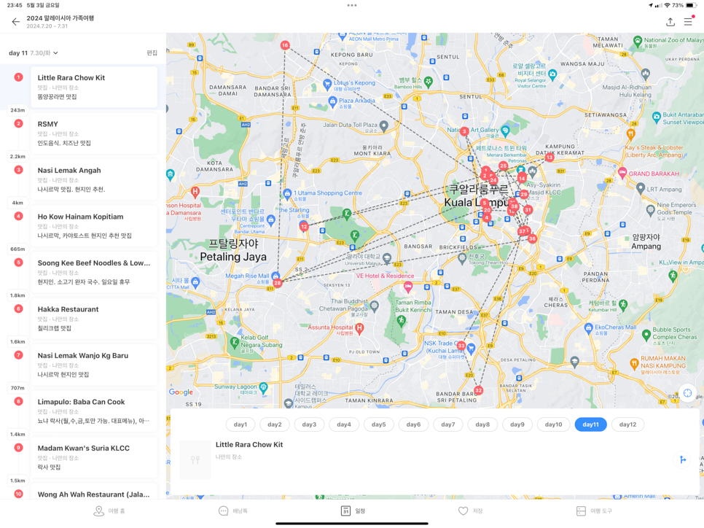The image size is (704, 528).
Task: Tap map marker number 13
Action: [x=549, y=158]
